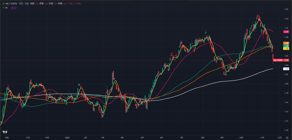Click the MC symbol logo icon
This screenshot has width=292, height=140.
click(3, 3)
